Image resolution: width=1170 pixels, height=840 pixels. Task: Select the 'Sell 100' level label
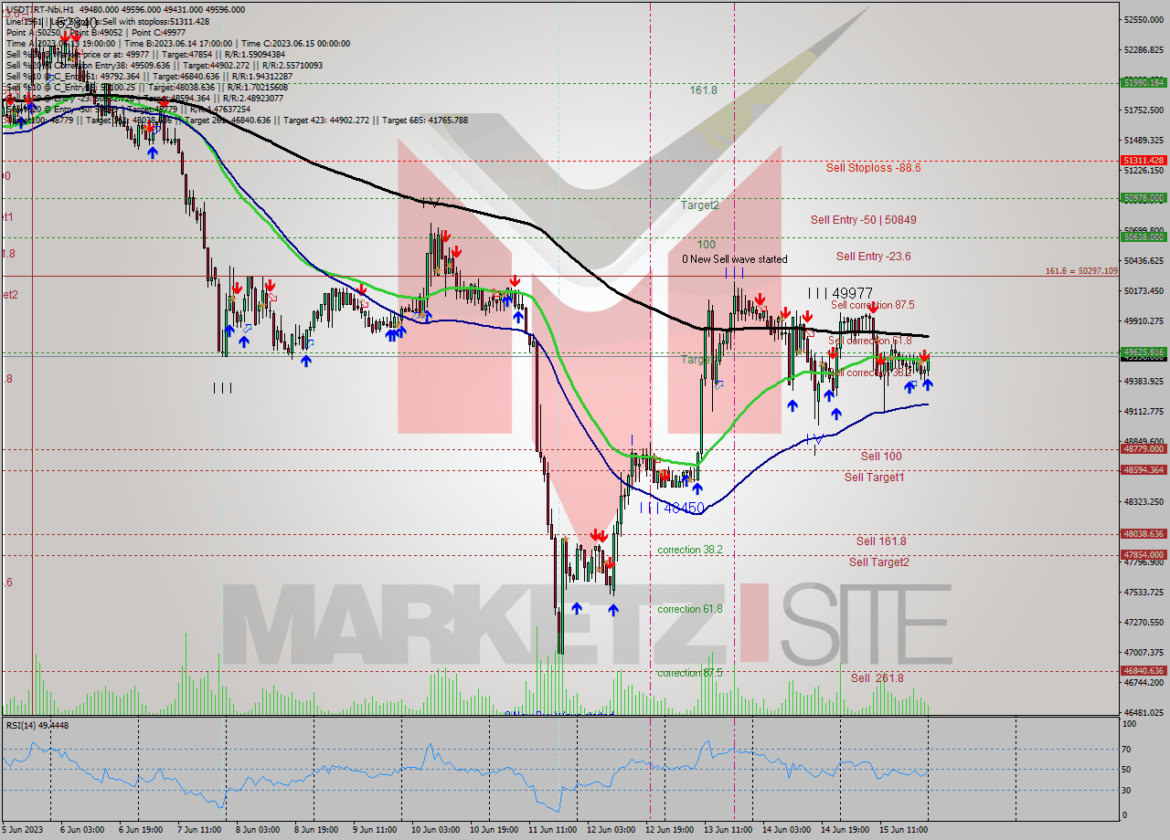point(881,457)
